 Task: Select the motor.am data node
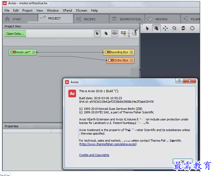[23, 52]
